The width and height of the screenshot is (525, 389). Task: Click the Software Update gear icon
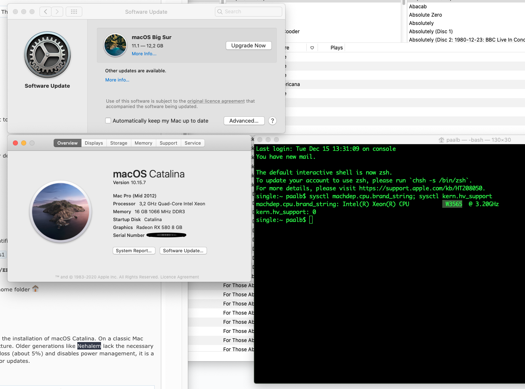[x=47, y=55]
